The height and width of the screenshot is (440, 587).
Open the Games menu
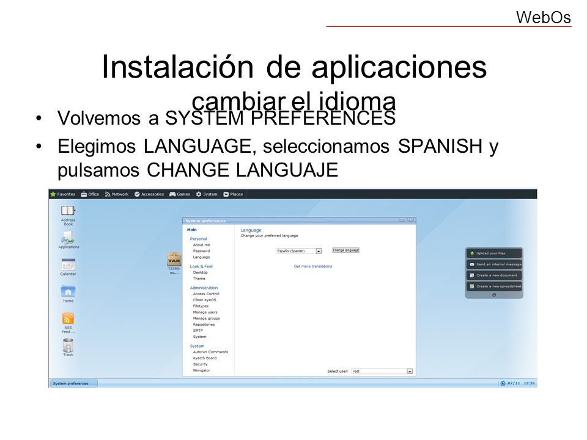[180, 194]
